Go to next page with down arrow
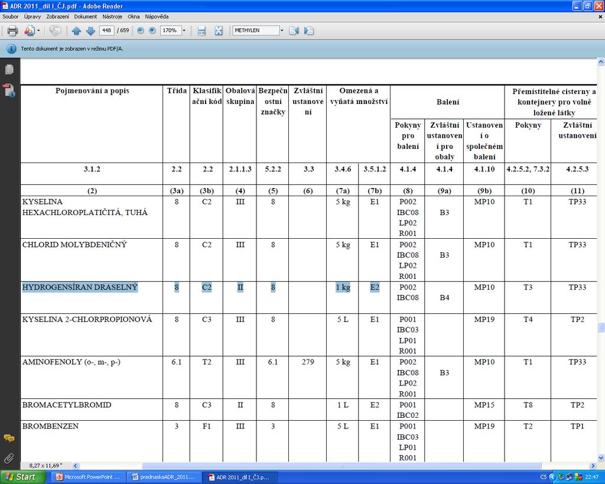Image resolution: width=605 pixels, height=484 pixels. point(90,31)
